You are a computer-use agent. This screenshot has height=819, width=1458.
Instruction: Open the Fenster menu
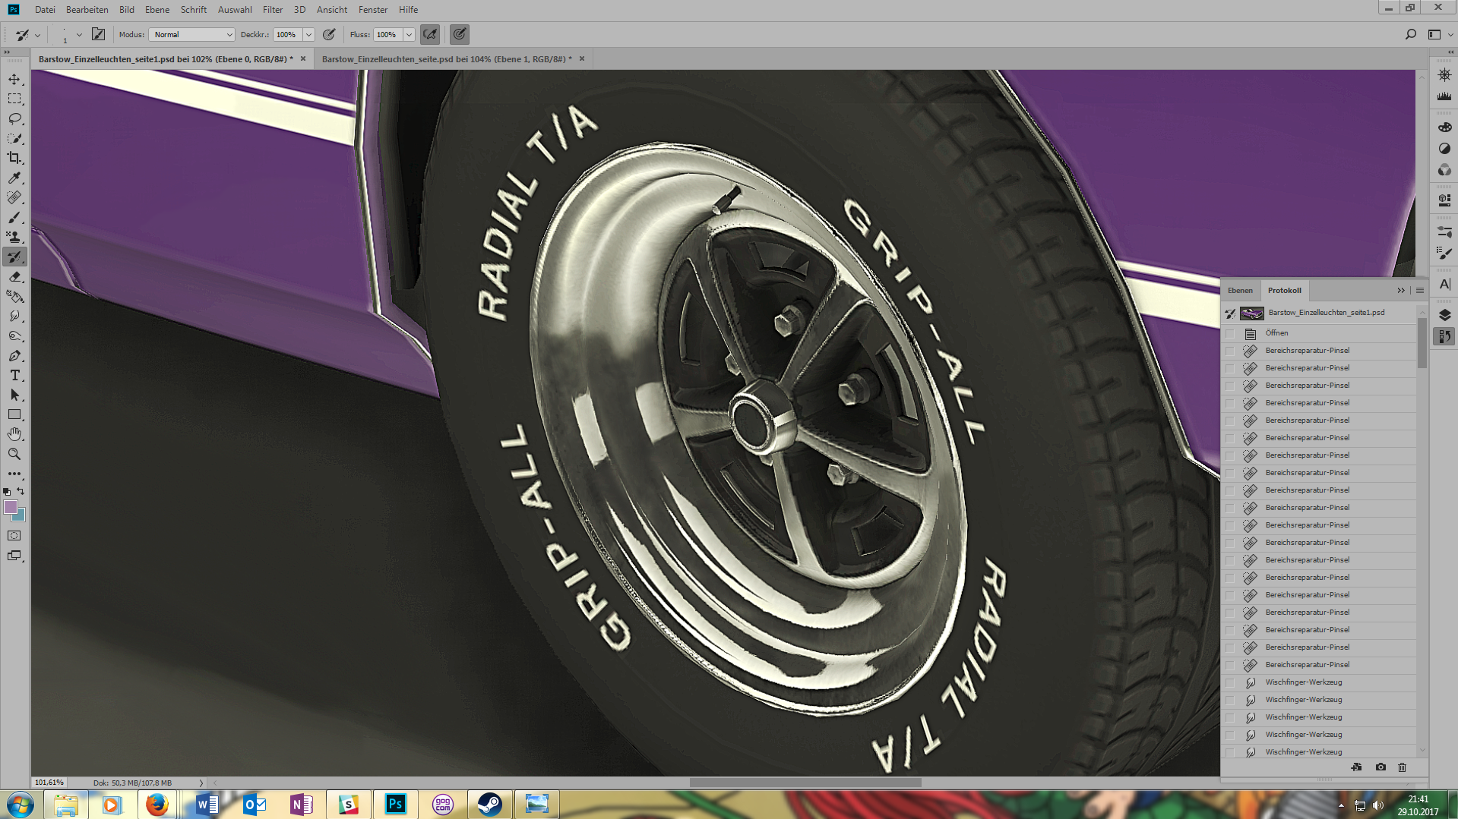[372, 10]
